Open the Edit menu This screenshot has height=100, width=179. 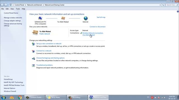click(7, 9)
